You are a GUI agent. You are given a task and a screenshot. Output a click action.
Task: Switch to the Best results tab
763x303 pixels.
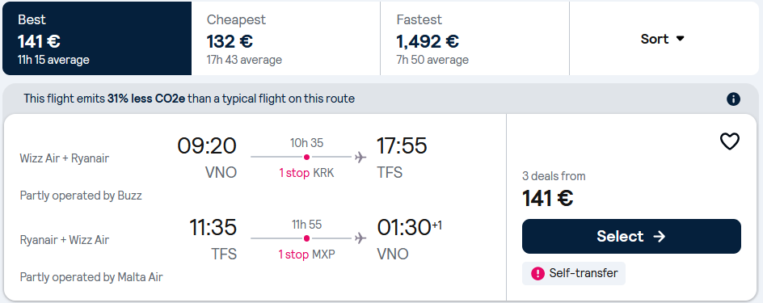(97, 39)
